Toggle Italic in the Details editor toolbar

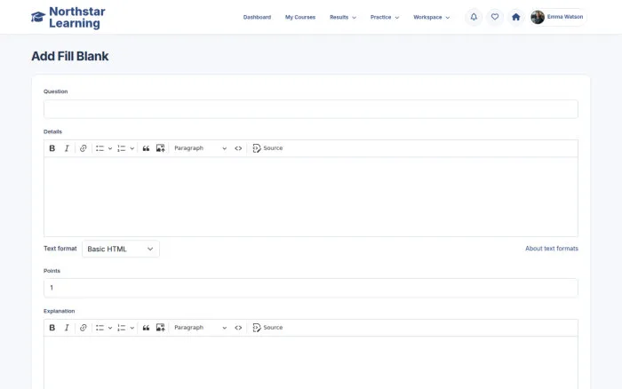point(67,148)
